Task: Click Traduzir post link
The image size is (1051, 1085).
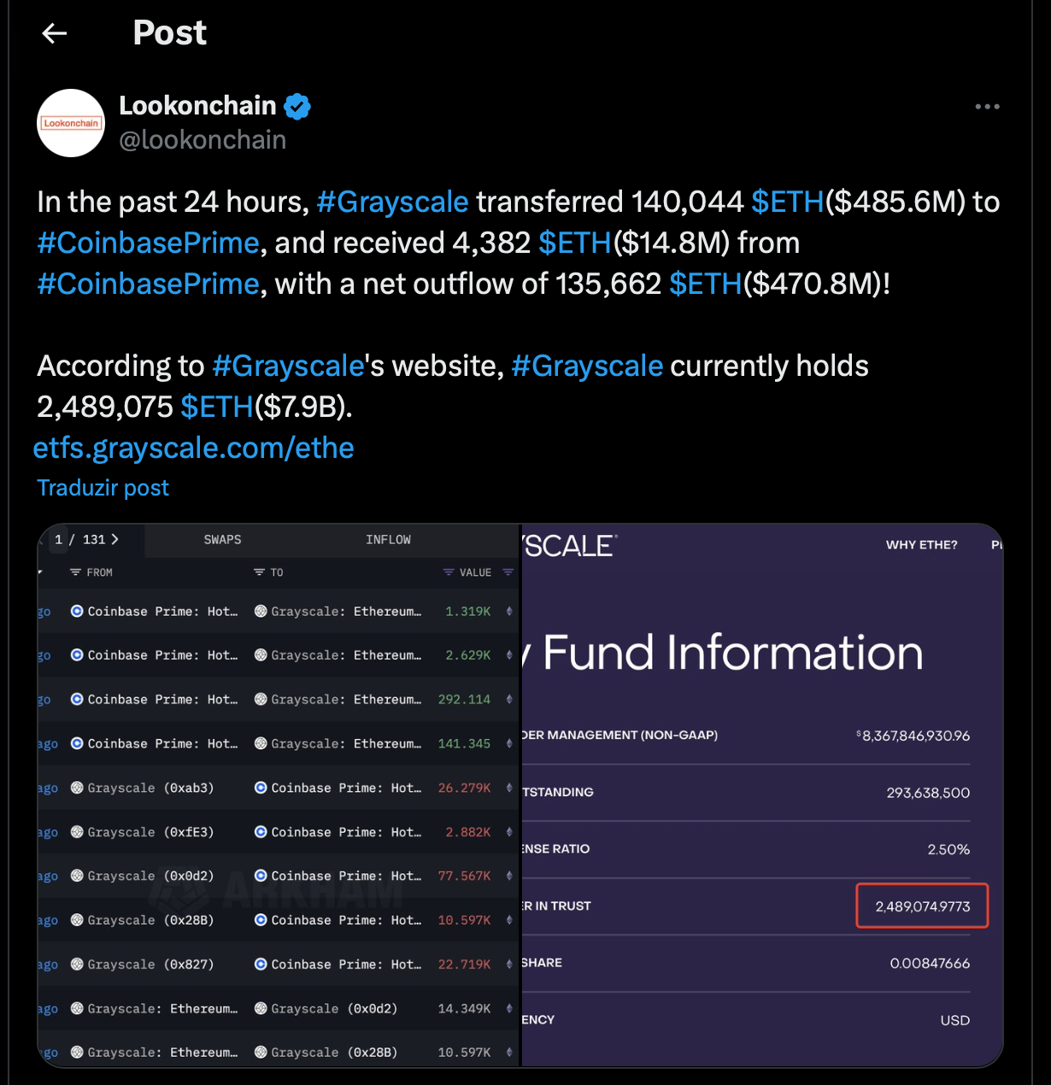Action: [103, 488]
